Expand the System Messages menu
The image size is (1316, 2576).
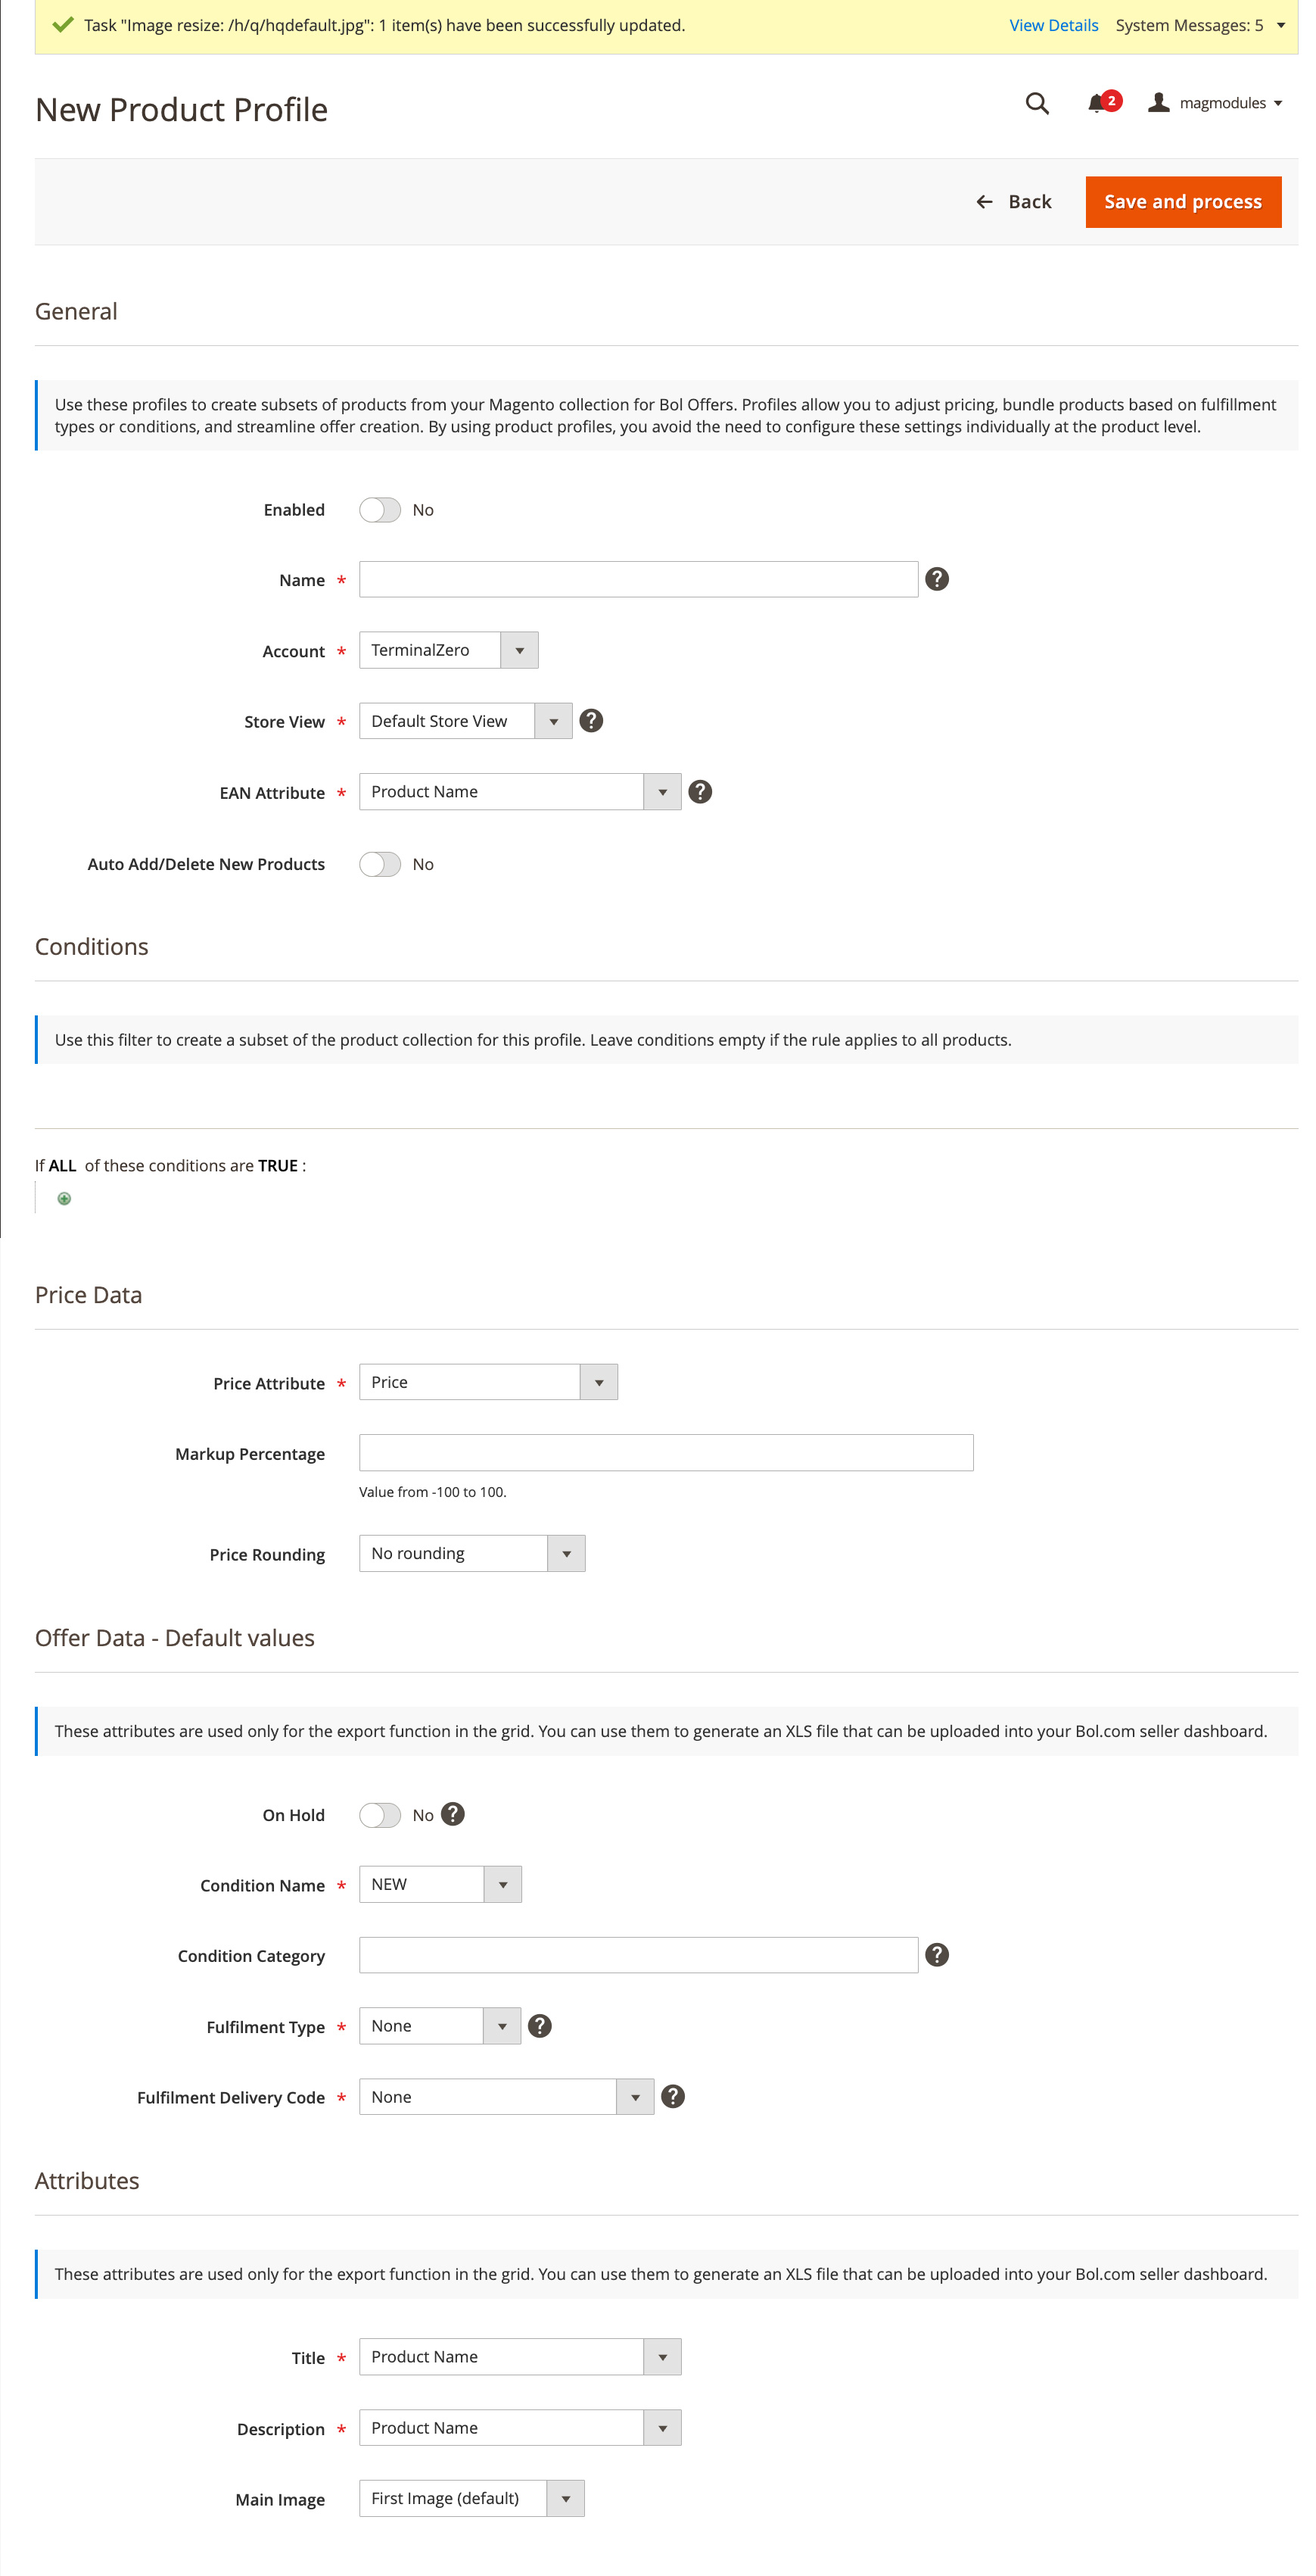click(1199, 25)
